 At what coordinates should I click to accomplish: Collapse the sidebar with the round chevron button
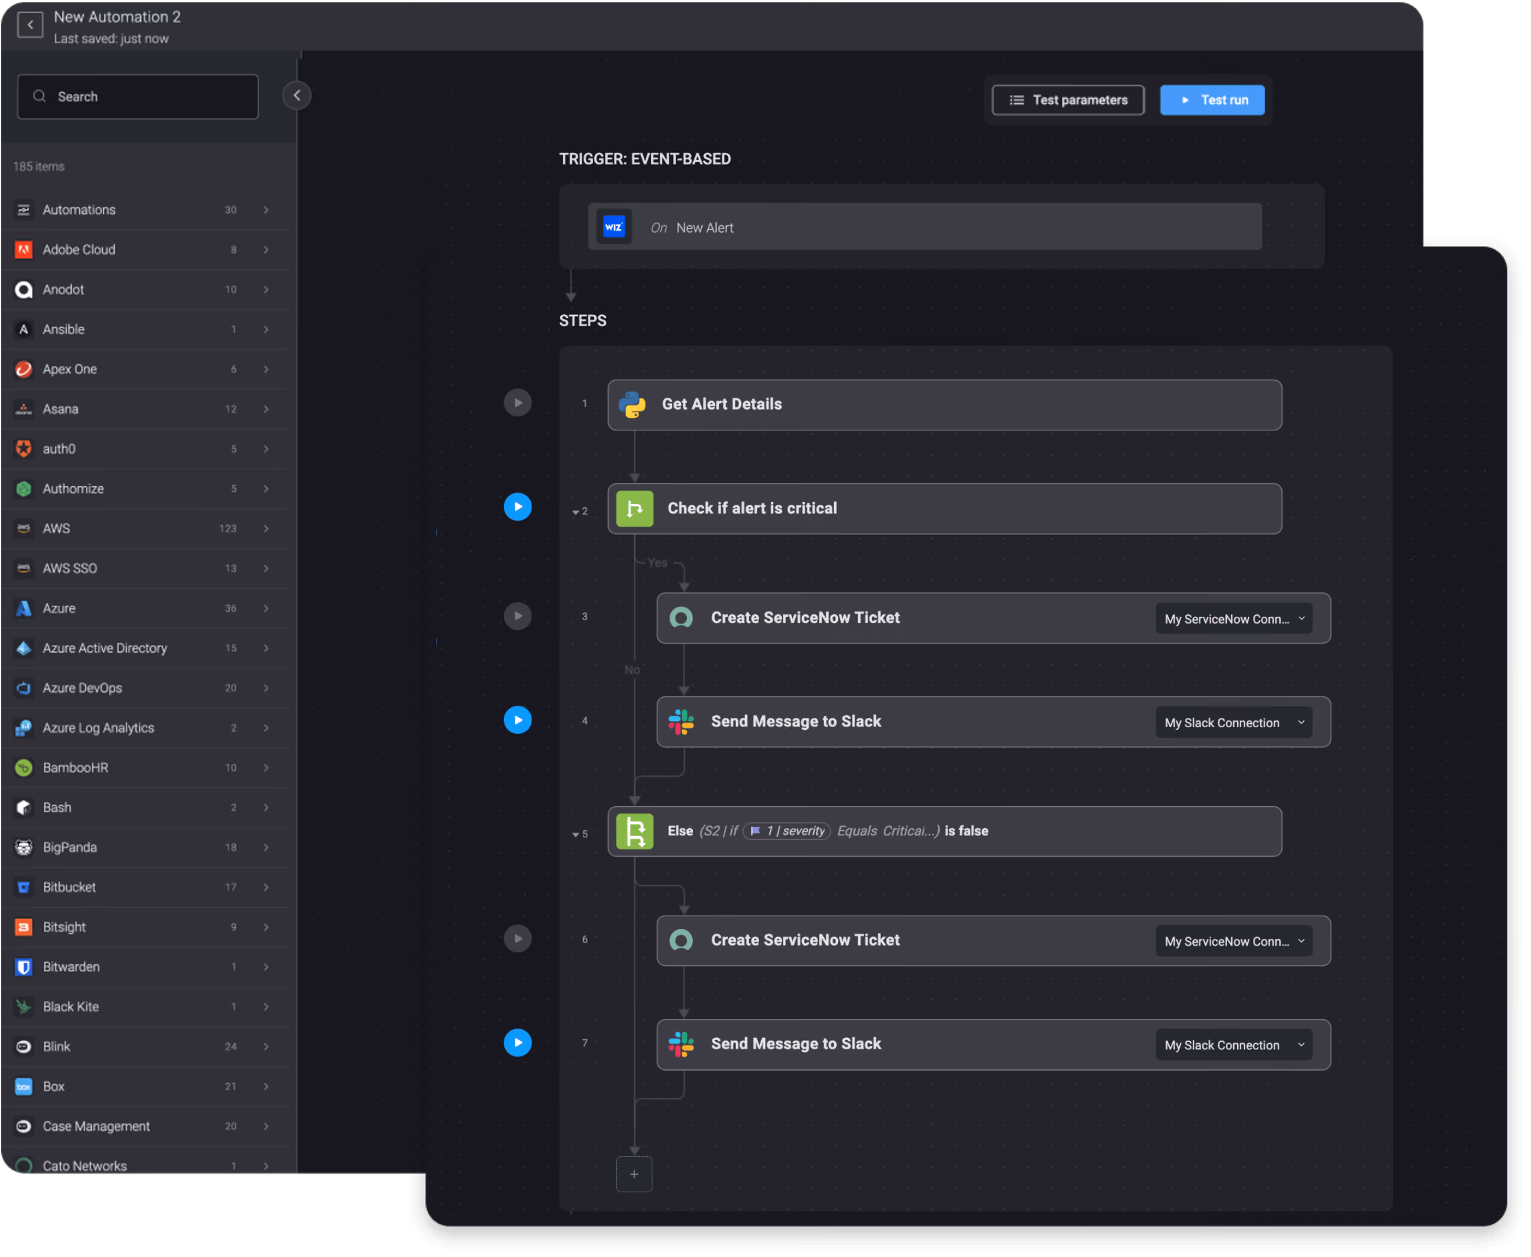[x=297, y=96]
